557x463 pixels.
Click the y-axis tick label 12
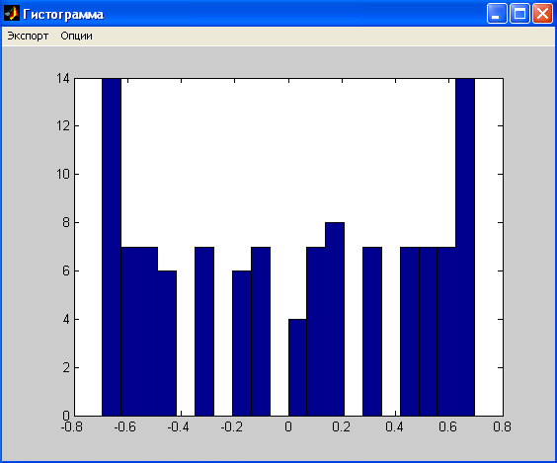pos(63,125)
